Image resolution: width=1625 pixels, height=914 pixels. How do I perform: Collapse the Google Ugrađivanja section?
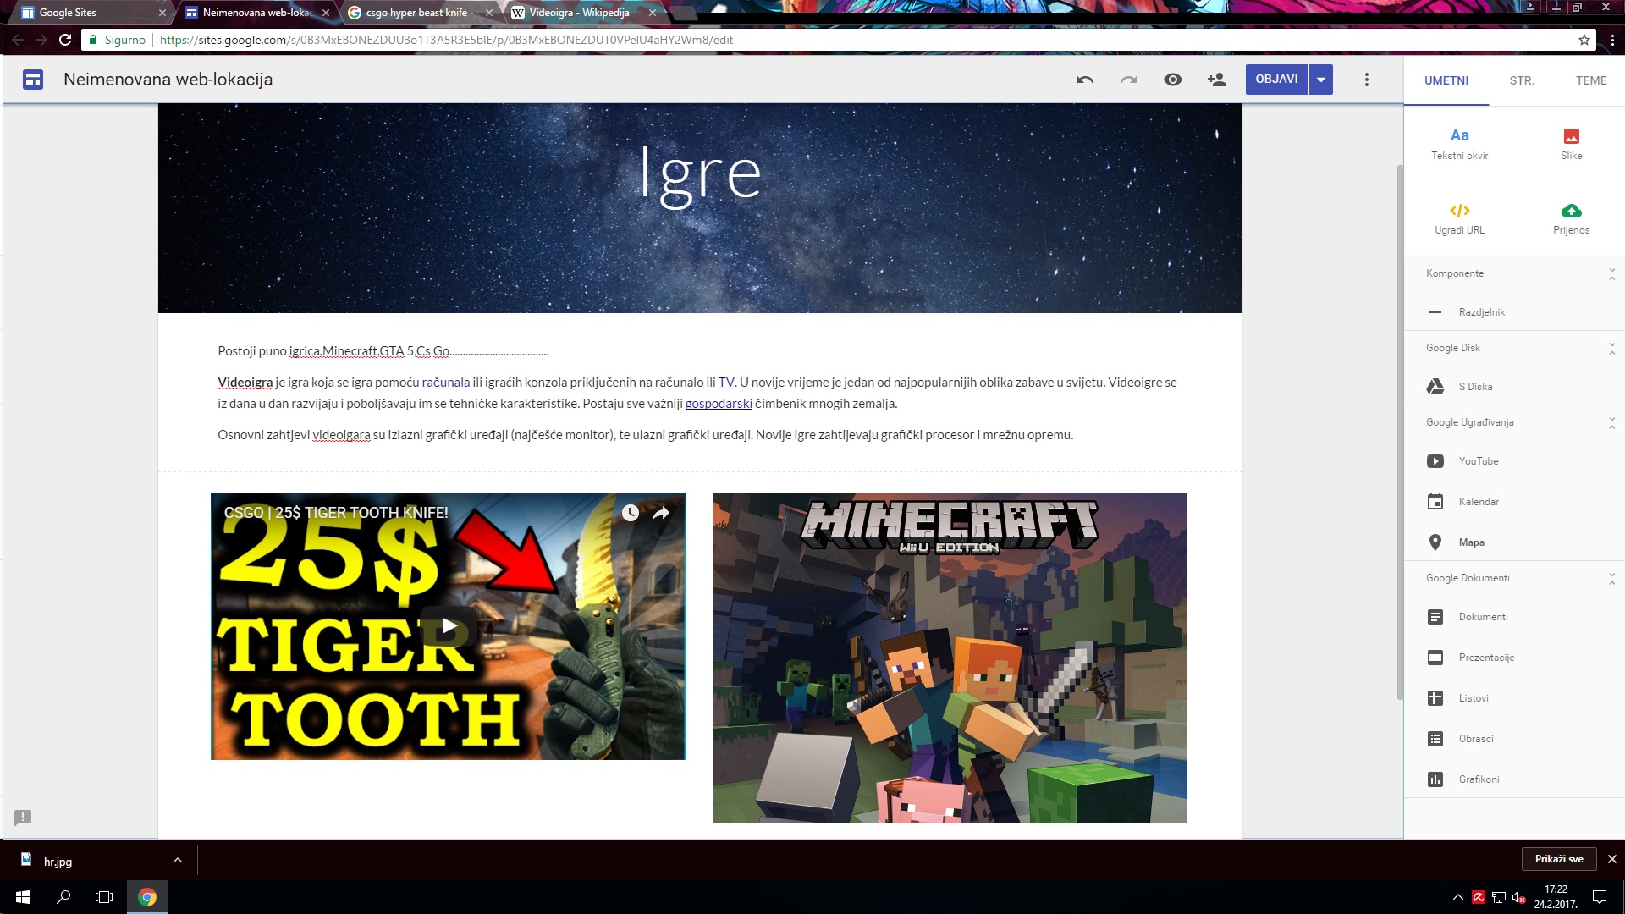point(1611,422)
